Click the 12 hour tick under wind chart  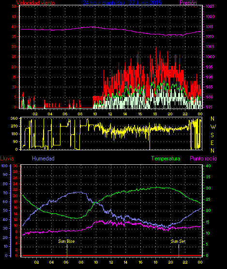(x=110, y=114)
